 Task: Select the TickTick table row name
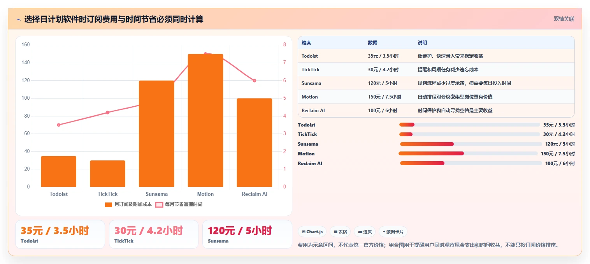coord(311,70)
